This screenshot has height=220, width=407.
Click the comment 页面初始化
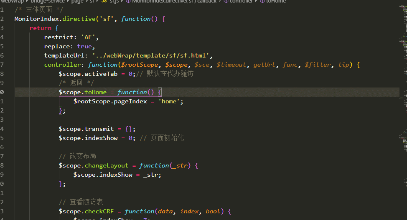point(168,138)
